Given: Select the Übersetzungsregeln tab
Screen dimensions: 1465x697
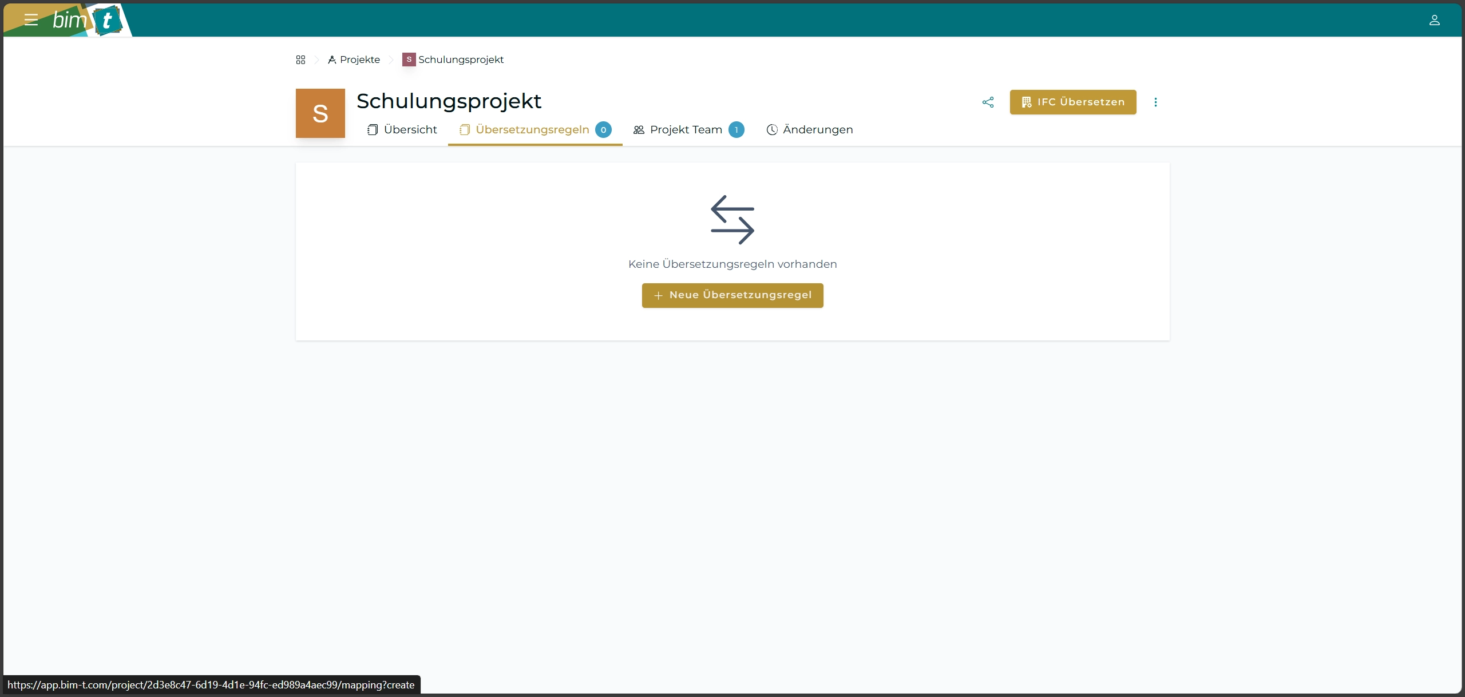Looking at the screenshot, I should [532, 130].
